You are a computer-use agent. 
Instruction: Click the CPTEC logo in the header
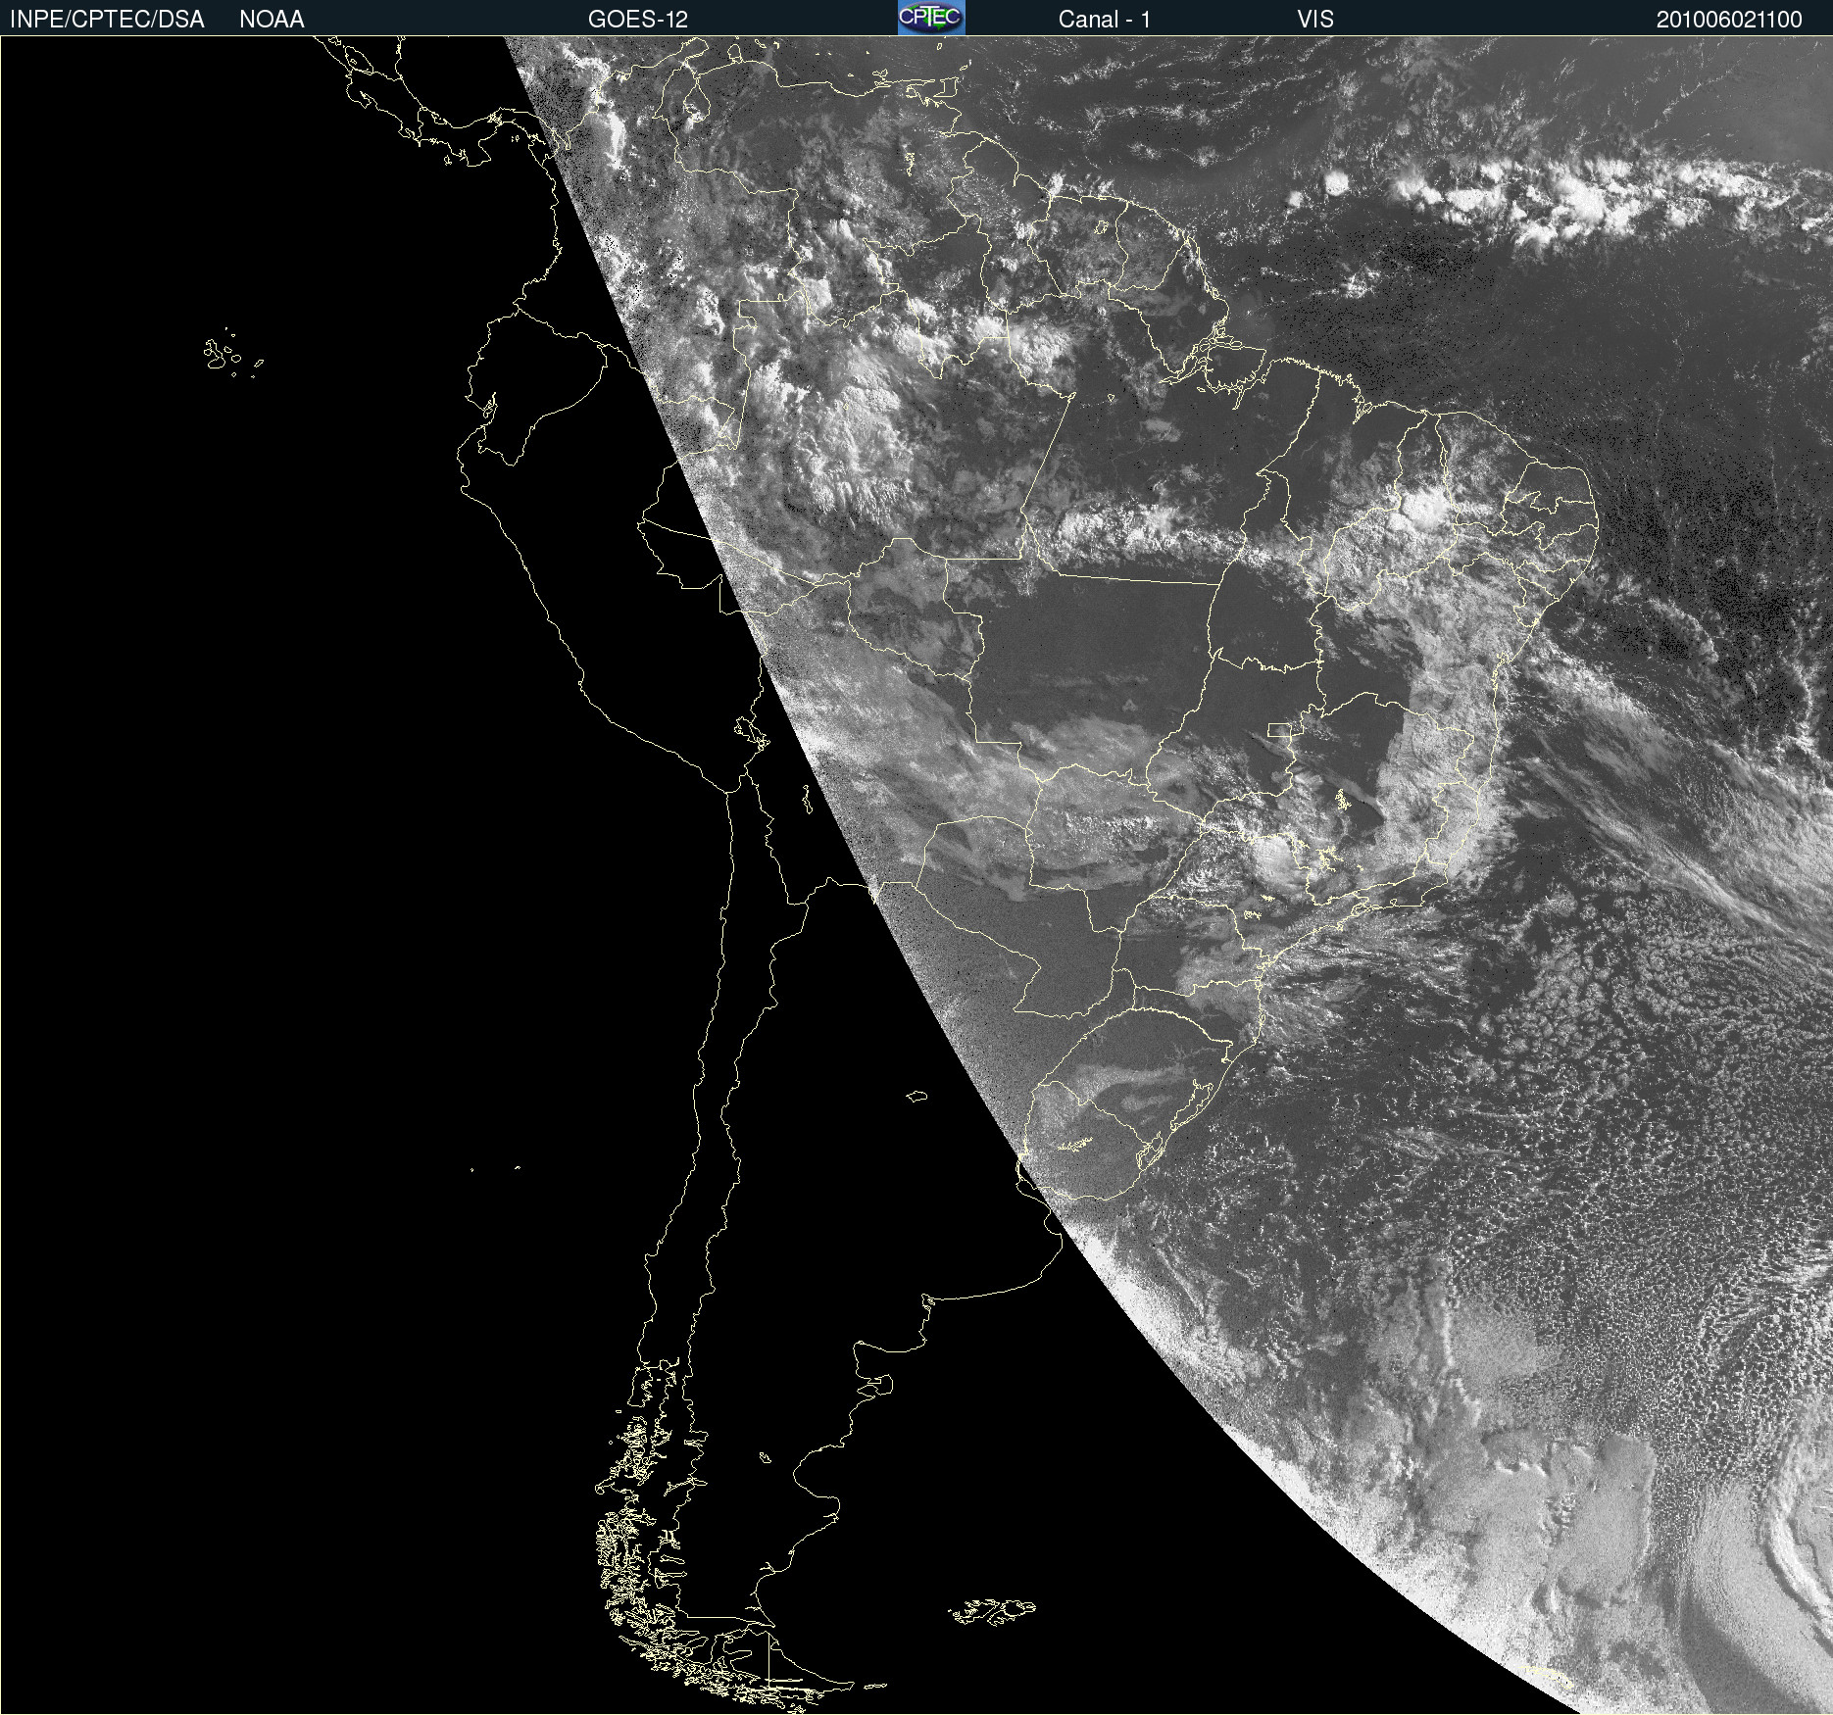tap(931, 18)
